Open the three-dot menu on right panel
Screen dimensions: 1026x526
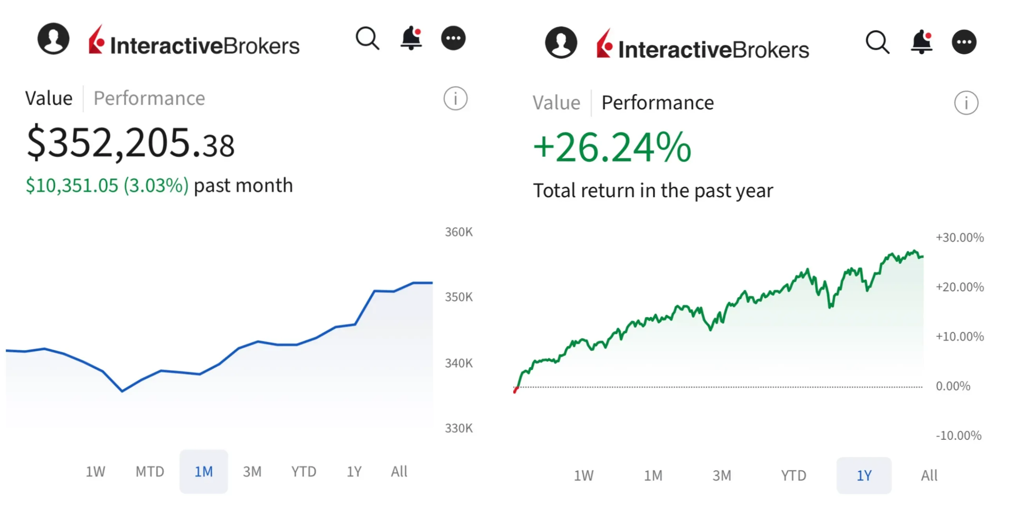coord(964,42)
